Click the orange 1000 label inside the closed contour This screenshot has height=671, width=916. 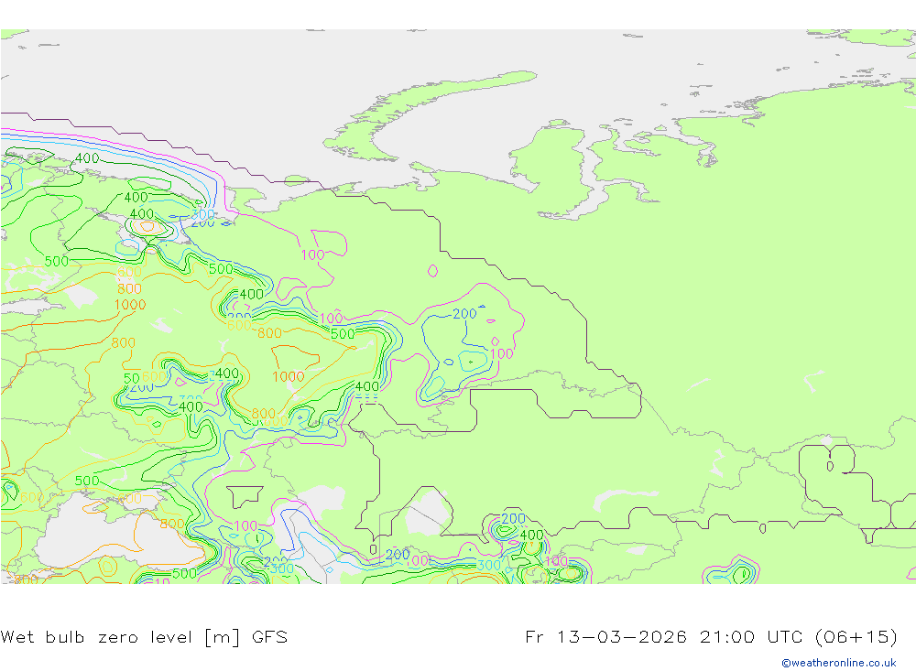click(289, 376)
